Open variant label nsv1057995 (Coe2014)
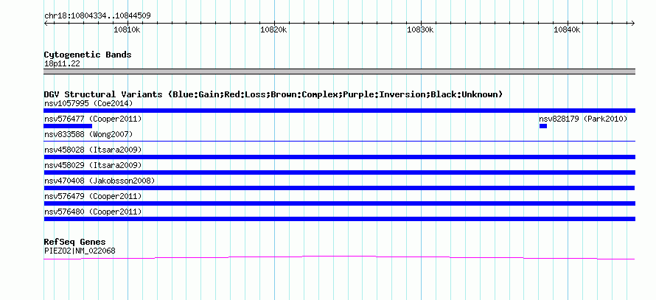This screenshot has width=656, height=300. (x=88, y=103)
